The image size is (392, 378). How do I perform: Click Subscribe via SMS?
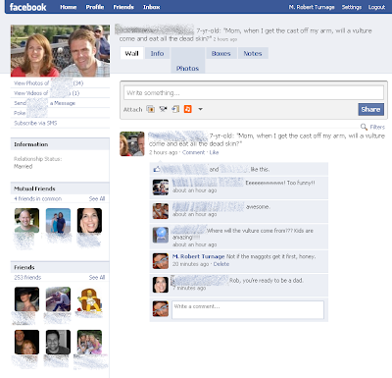click(35, 123)
